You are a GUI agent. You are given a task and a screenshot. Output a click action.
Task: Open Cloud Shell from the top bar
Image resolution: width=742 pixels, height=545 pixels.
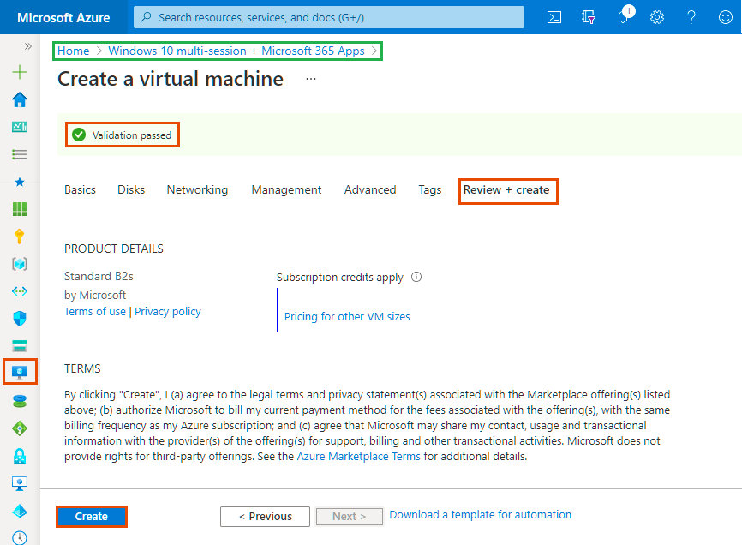point(554,17)
